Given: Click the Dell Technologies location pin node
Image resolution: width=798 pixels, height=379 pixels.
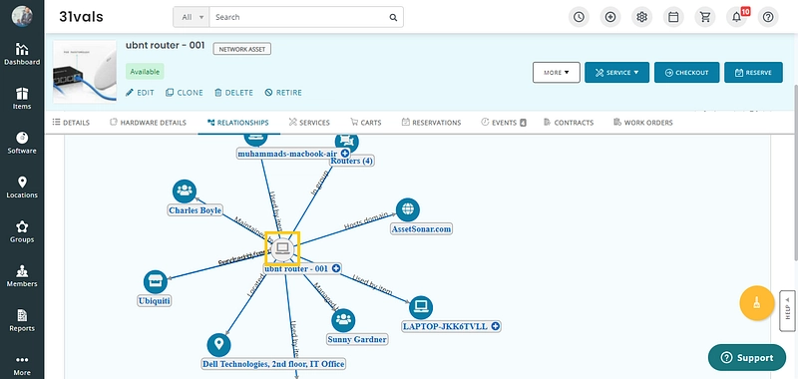Looking at the screenshot, I should pos(218,345).
